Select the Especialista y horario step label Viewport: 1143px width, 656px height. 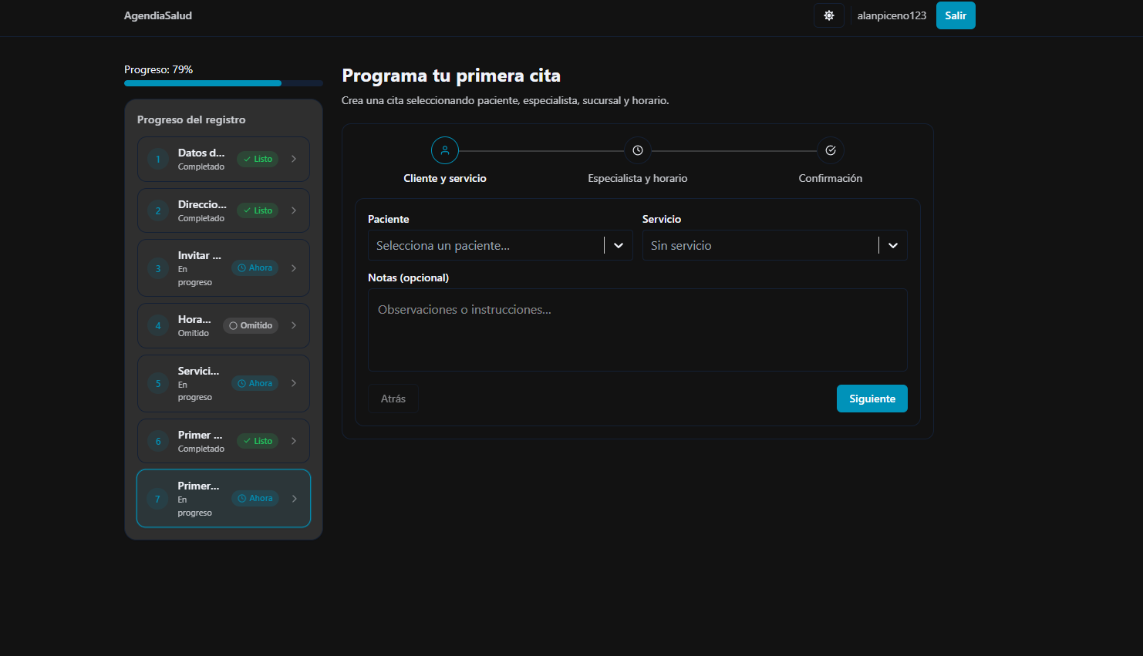click(x=637, y=179)
